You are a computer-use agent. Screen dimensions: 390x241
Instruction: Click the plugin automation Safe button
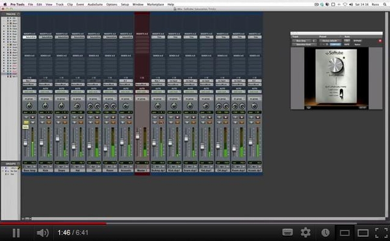click(346, 44)
